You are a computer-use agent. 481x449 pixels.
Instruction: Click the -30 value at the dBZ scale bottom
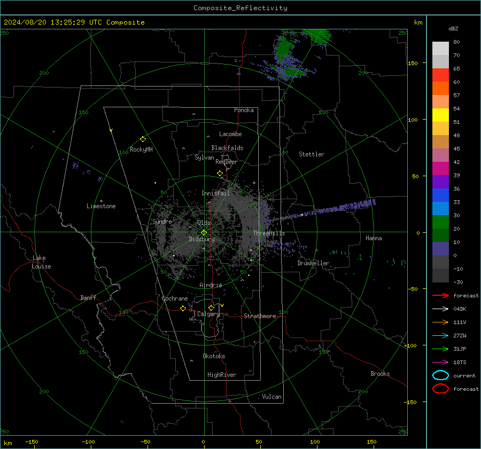458,282
